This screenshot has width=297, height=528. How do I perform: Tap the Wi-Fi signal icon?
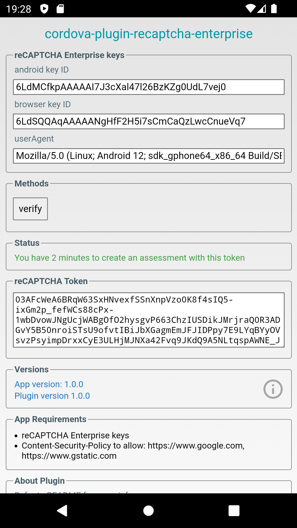click(250, 9)
